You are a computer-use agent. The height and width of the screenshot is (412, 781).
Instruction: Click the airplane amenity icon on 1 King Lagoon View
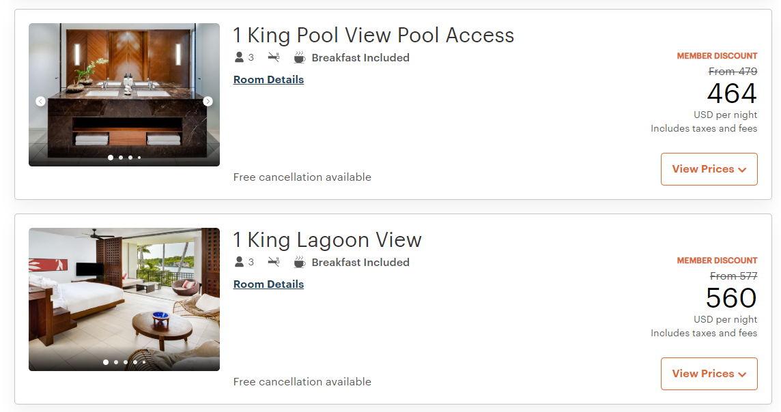tap(274, 262)
